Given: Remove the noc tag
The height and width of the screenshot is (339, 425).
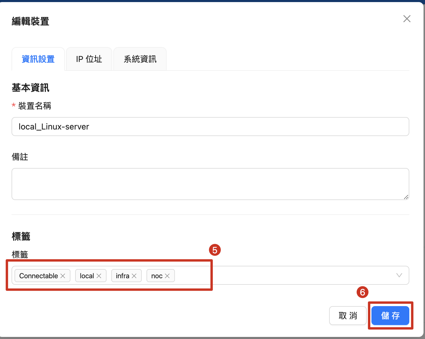Looking at the screenshot, I should [167, 276].
